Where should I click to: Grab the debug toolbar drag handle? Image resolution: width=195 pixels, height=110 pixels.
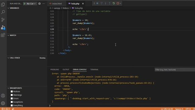(x=94, y=3)
